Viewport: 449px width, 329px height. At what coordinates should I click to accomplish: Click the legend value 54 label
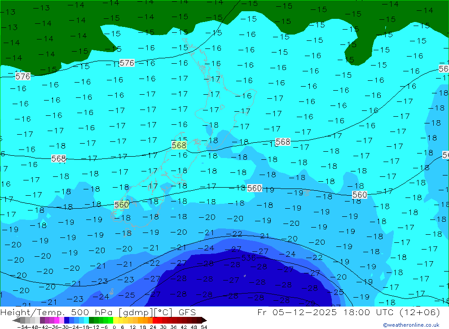tap(204, 327)
